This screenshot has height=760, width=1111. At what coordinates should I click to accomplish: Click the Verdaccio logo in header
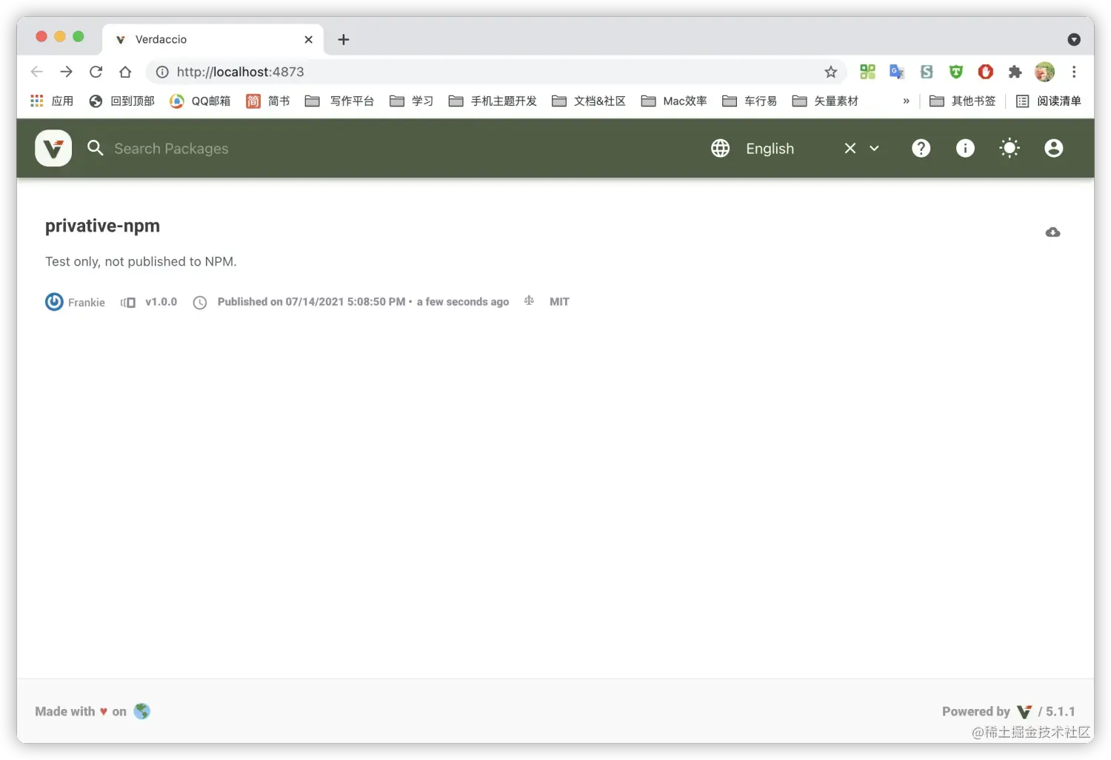[x=53, y=148]
